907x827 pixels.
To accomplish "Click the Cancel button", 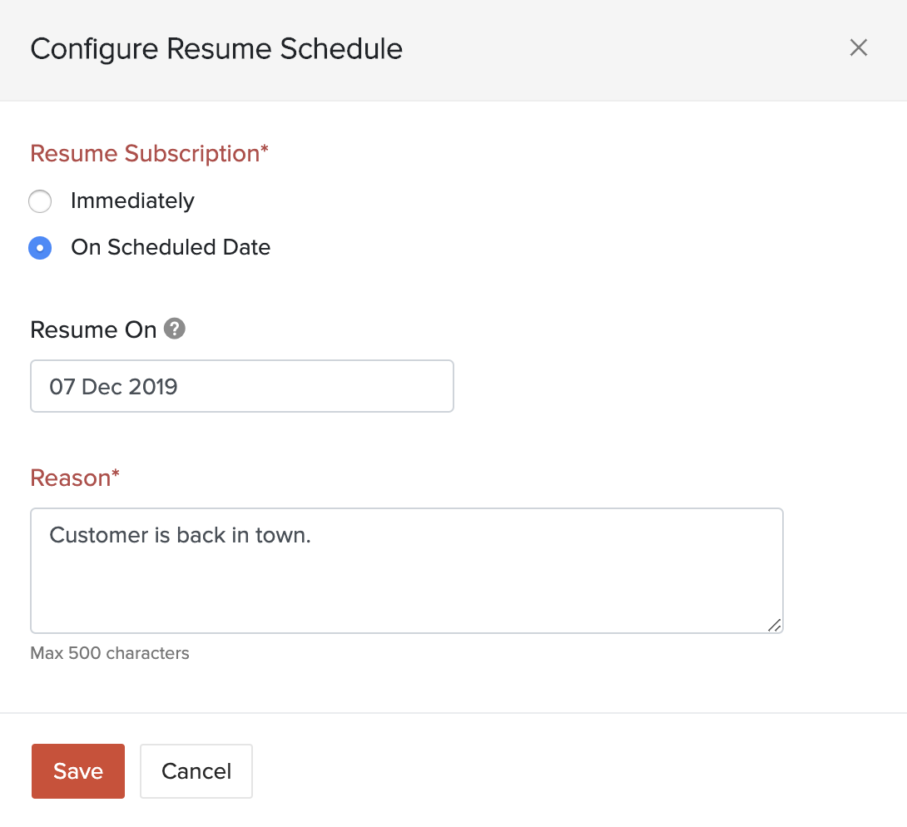I will point(196,770).
